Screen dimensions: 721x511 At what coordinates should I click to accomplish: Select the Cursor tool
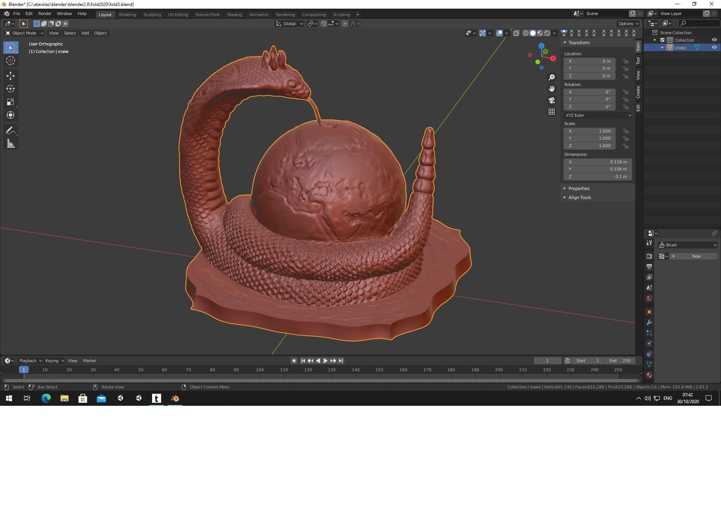pyautogui.click(x=11, y=60)
